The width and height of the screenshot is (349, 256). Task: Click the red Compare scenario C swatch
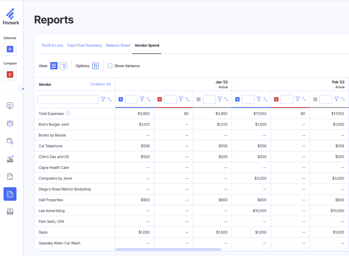pos(10,74)
